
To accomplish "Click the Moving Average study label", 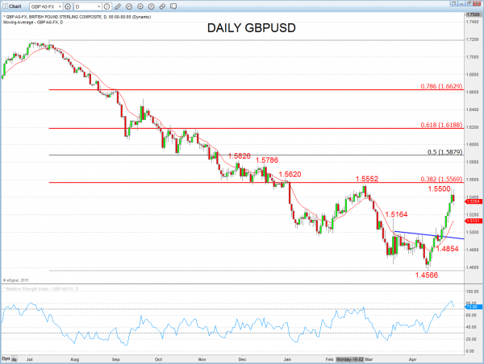I will point(33,23).
